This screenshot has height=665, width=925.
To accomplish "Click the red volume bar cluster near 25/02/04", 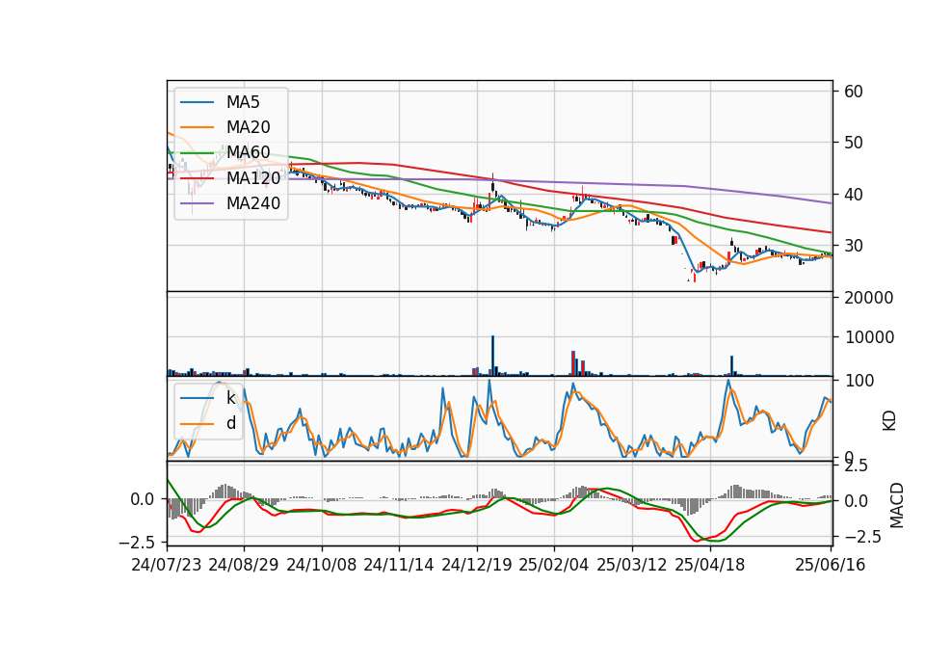I will coord(578,364).
